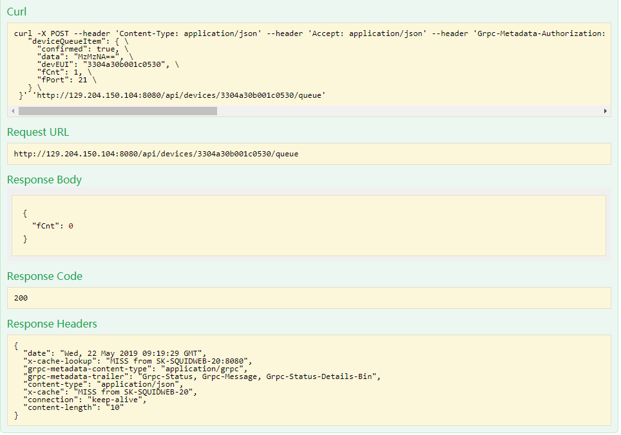This screenshot has height=435, width=621.
Task: Click the Request URL heading
Action: click(38, 132)
